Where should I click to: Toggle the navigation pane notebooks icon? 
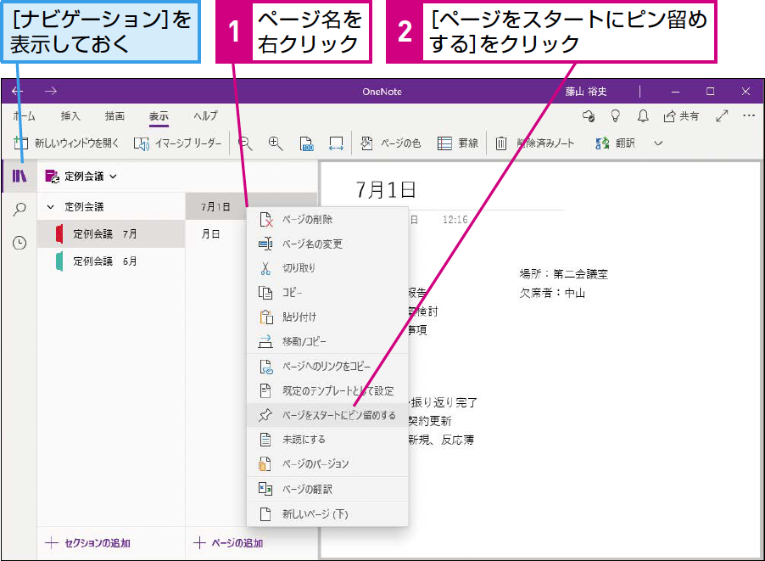[20, 176]
